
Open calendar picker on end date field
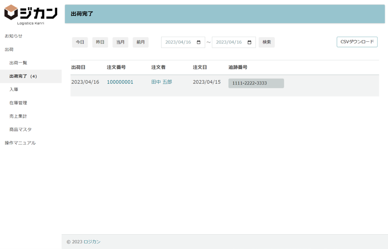[249, 42]
